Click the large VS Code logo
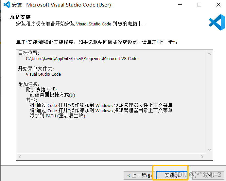The height and width of the screenshot is (181, 226). coord(217,22)
